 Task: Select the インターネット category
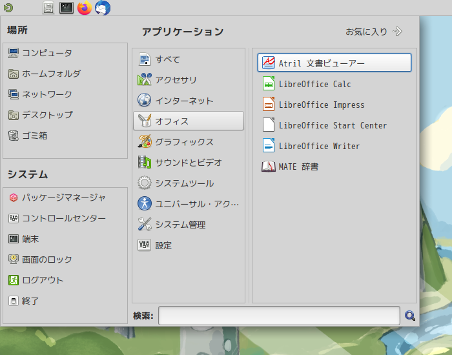[189, 100]
